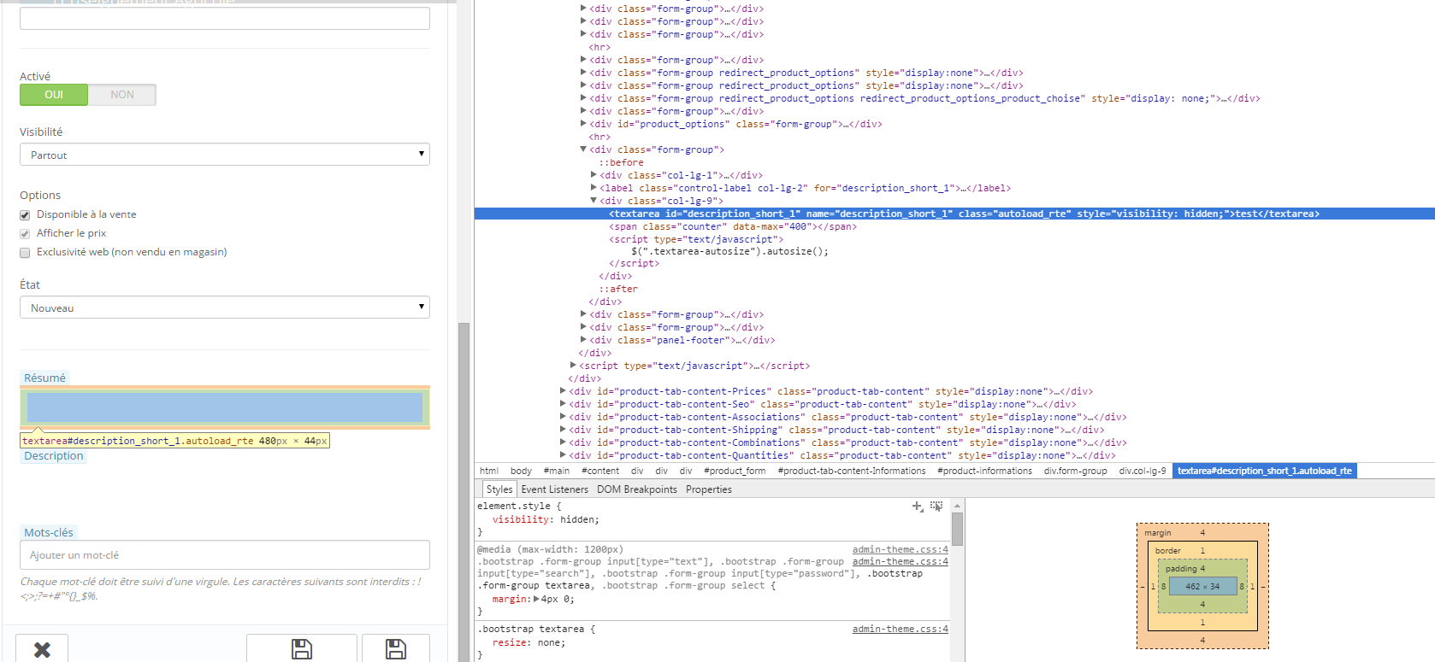Select html in the DOM breadcrumb
This screenshot has width=1435, height=662.
pyautogui.click(x=489, y=471)
